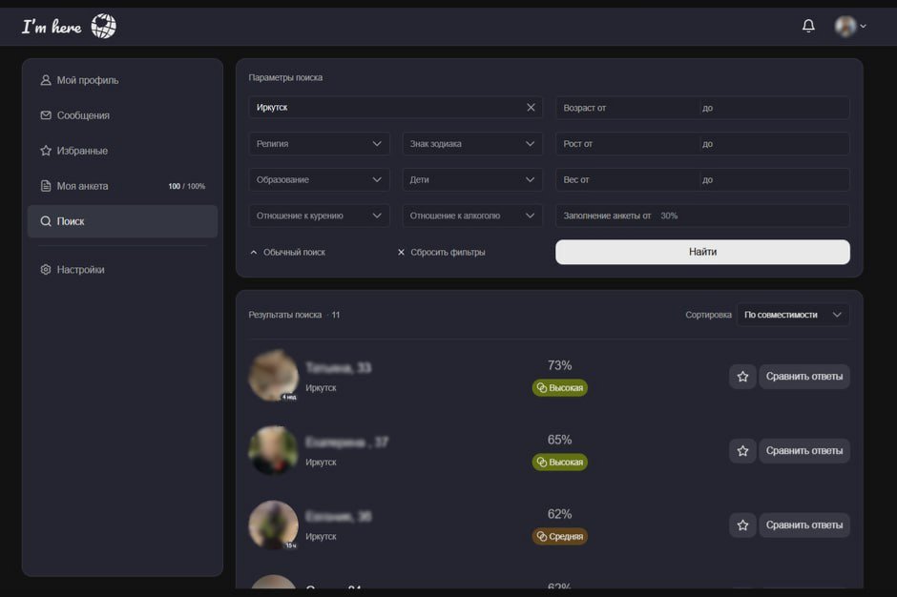897x597 pixels.
Task: Click Сравнить ответы for the 73% match
Action: [x=804, y=377]
